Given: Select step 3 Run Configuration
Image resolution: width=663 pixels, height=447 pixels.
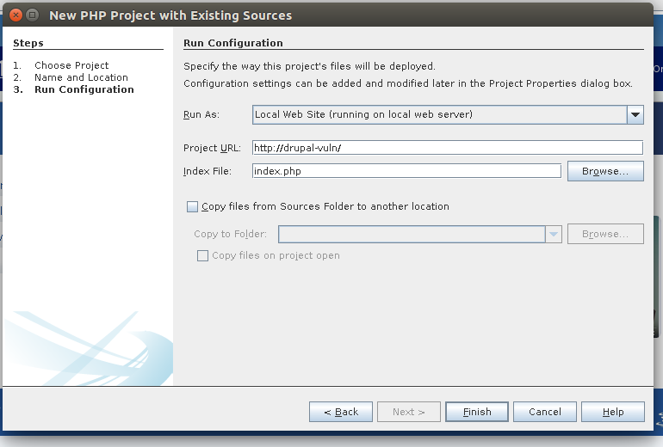Looking at the screenshot, I should click(x=84, y=89).
